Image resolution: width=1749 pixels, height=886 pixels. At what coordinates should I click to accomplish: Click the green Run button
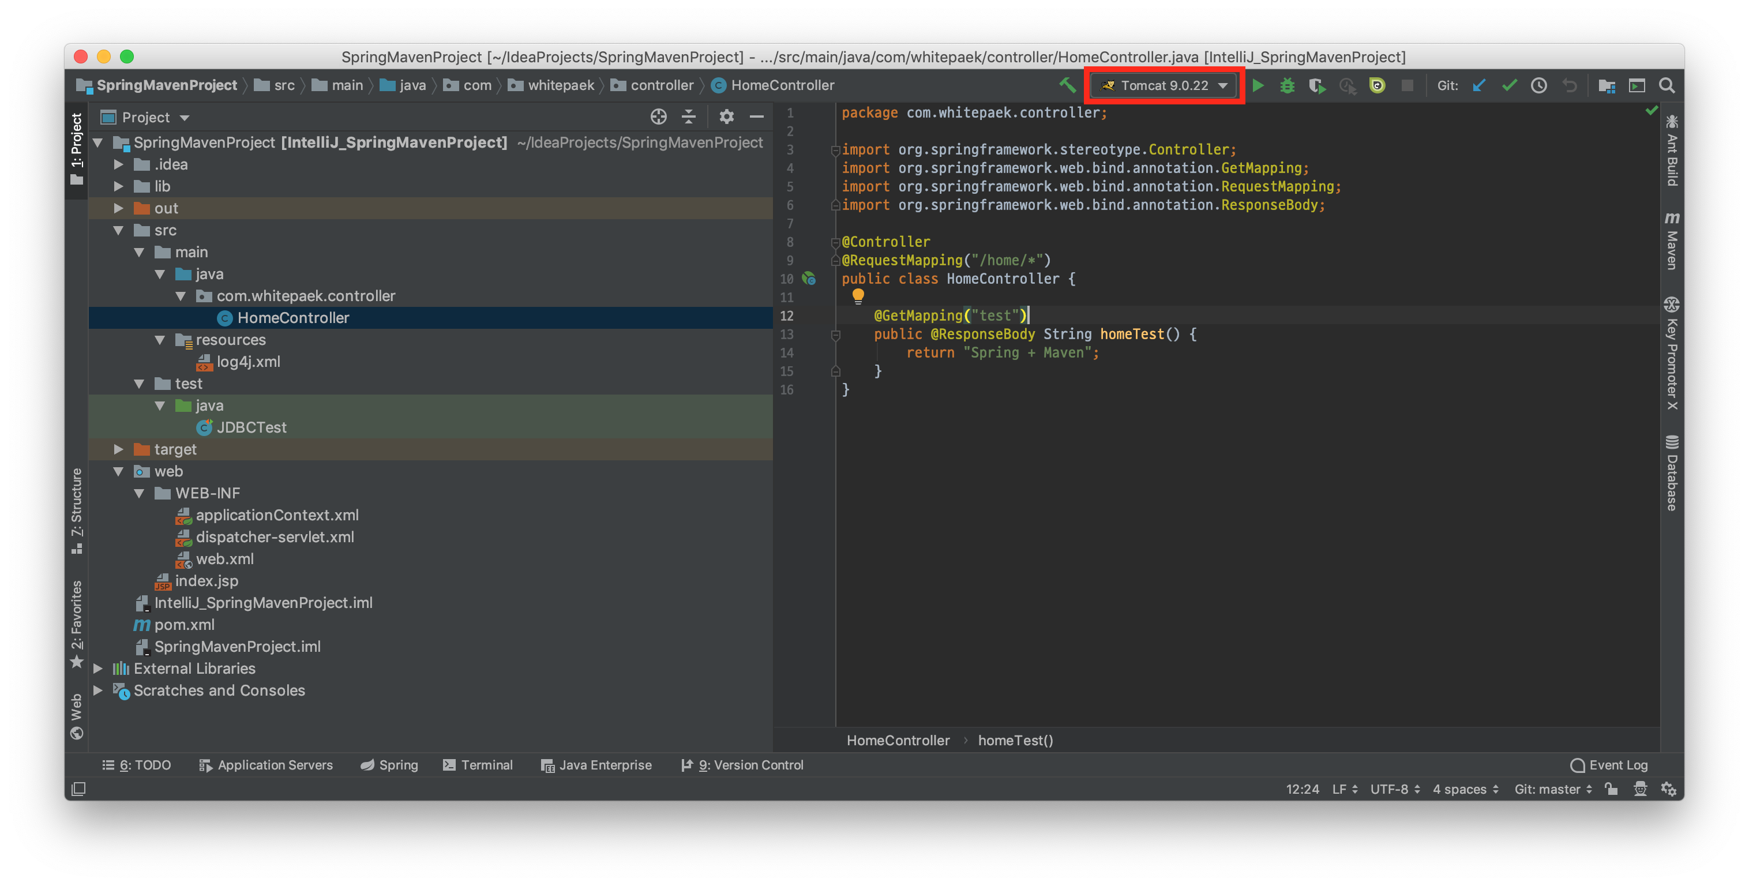tap(1258, 85)
